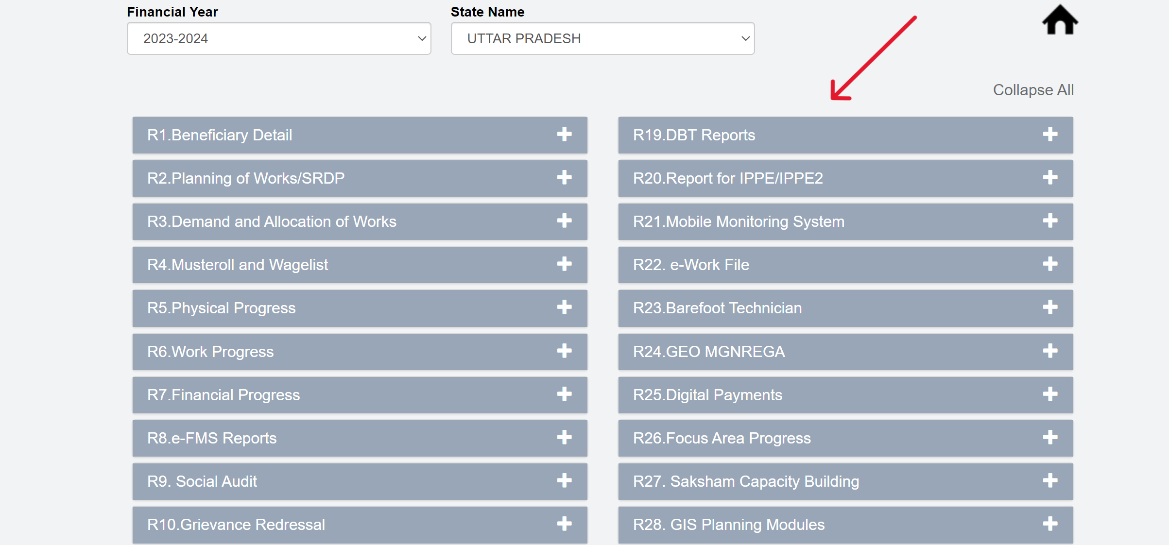The width and height of the screenshot is (1169, 545).
Task: Expand R10.Grievance Redressal section
Action: click(360, 525)
